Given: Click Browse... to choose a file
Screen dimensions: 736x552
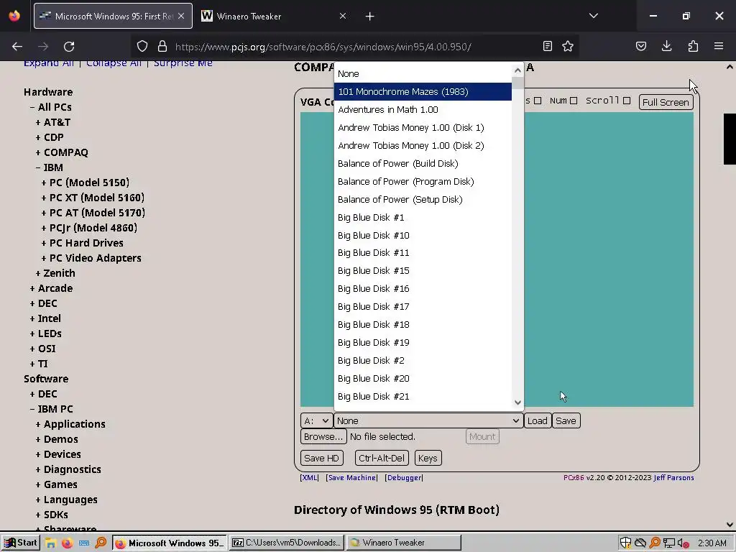Looking at the screenshot, I should [323, 437].
